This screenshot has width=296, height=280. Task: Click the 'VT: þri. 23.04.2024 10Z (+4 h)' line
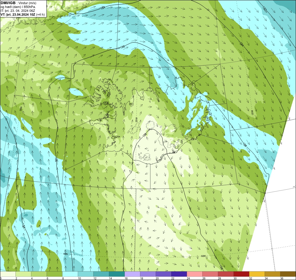[23, 15]
